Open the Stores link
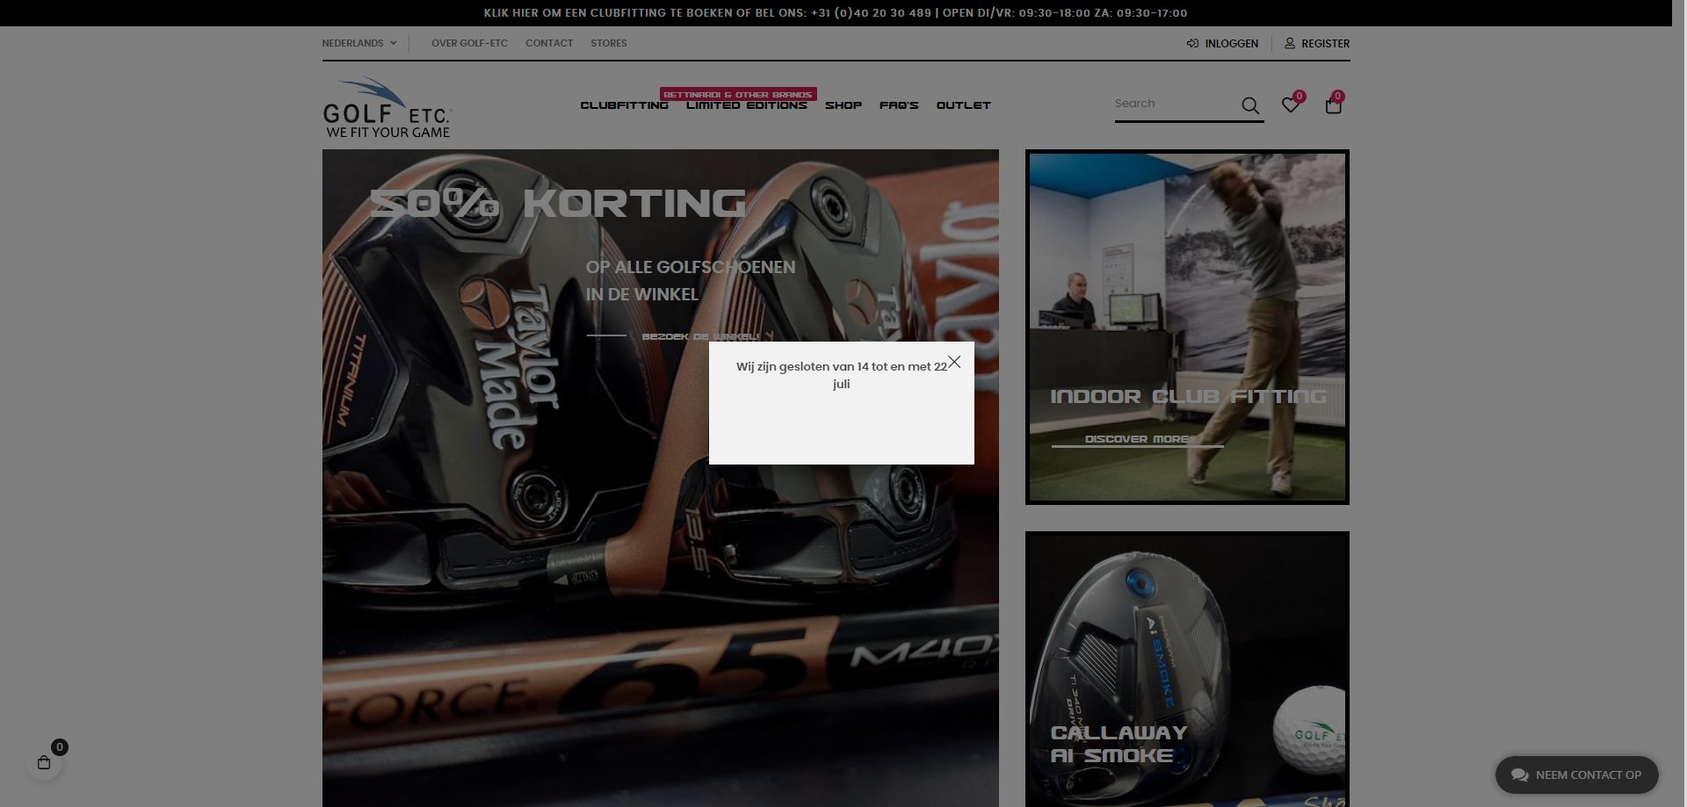Screen dimensions: 1687x807 [x=609, y=43]
